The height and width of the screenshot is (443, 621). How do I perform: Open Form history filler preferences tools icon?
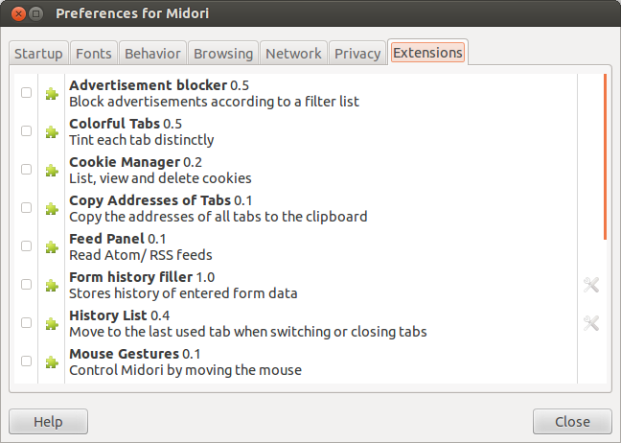590,285
